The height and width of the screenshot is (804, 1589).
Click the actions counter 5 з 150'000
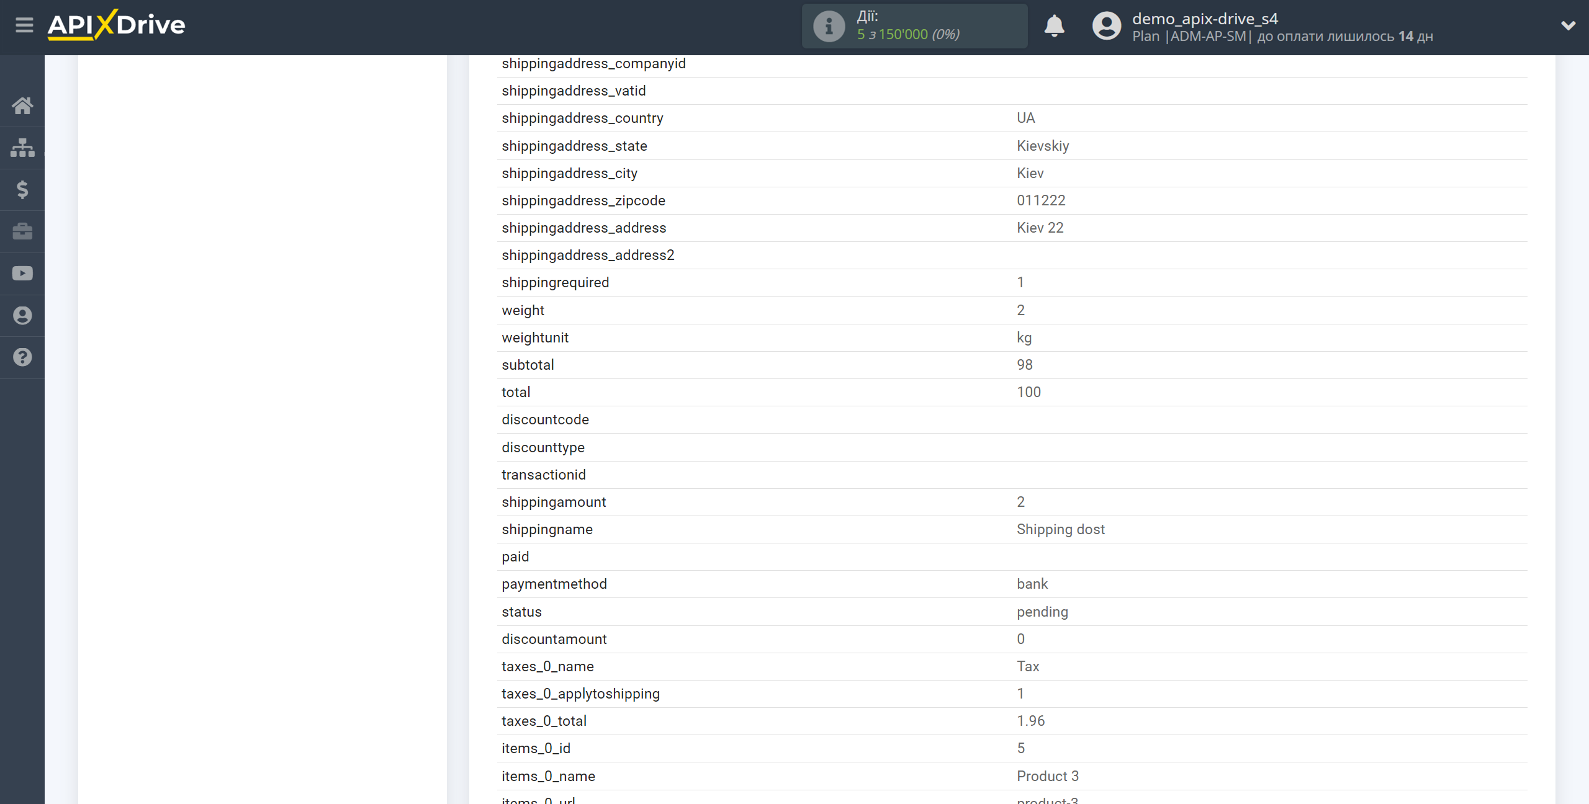coord(908,34)
